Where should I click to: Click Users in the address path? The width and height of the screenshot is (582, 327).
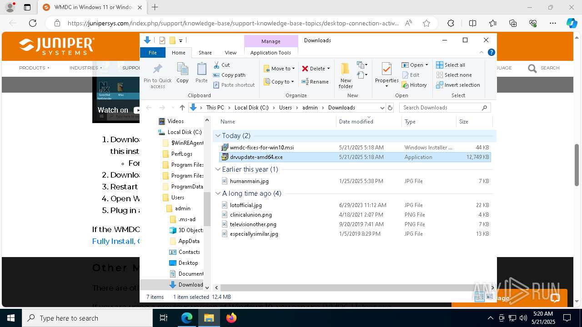point(285,108)
